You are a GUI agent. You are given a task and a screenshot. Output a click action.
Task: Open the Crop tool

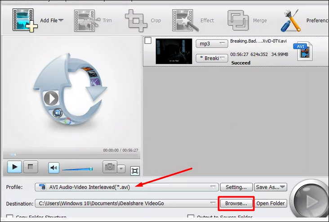pyautogui.click(x=136, y=20)
